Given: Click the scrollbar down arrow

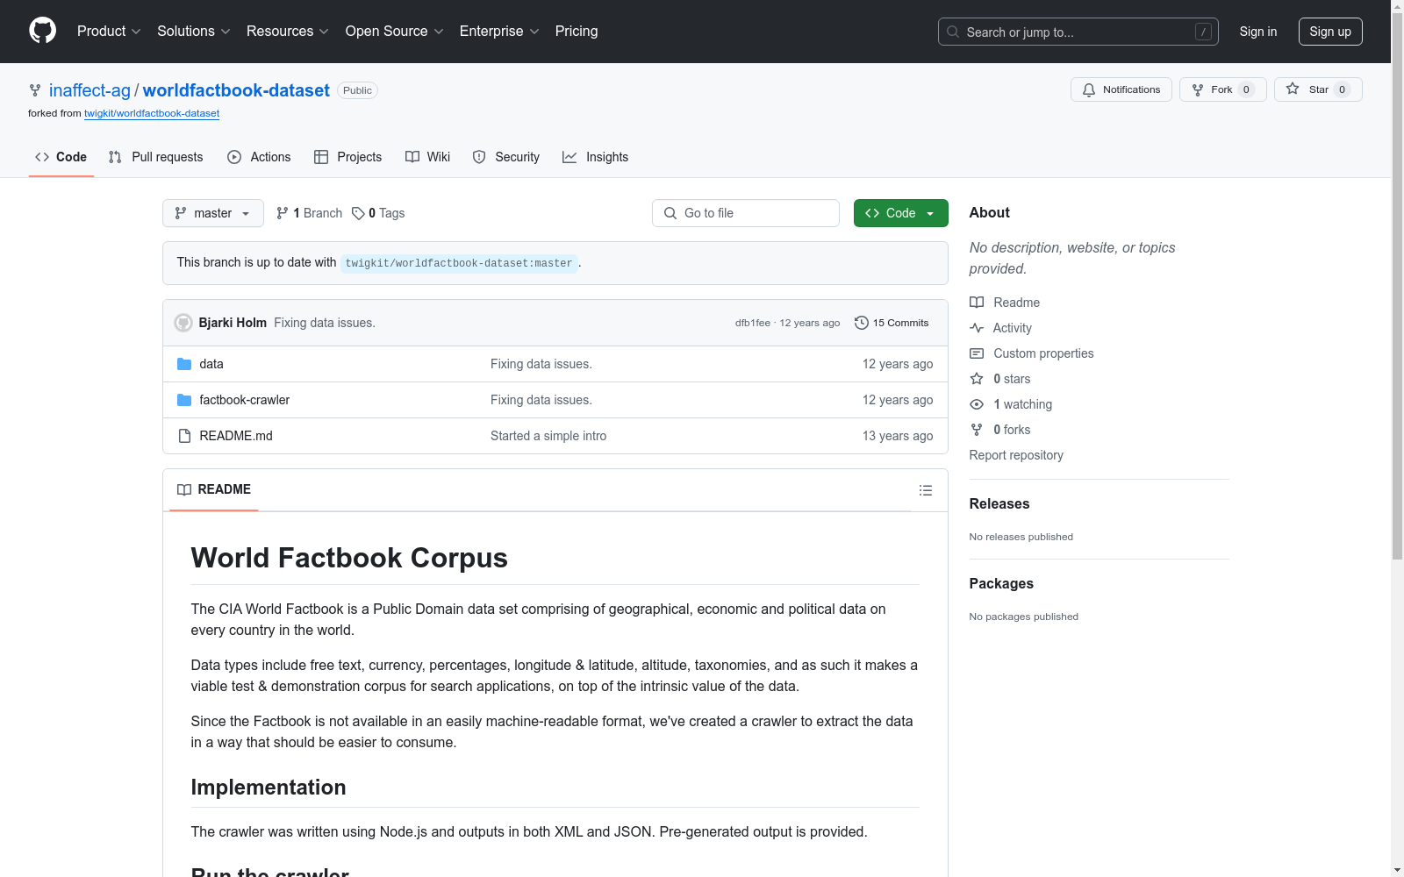Looking at the screenshot, I should [x=1397, y=870].
